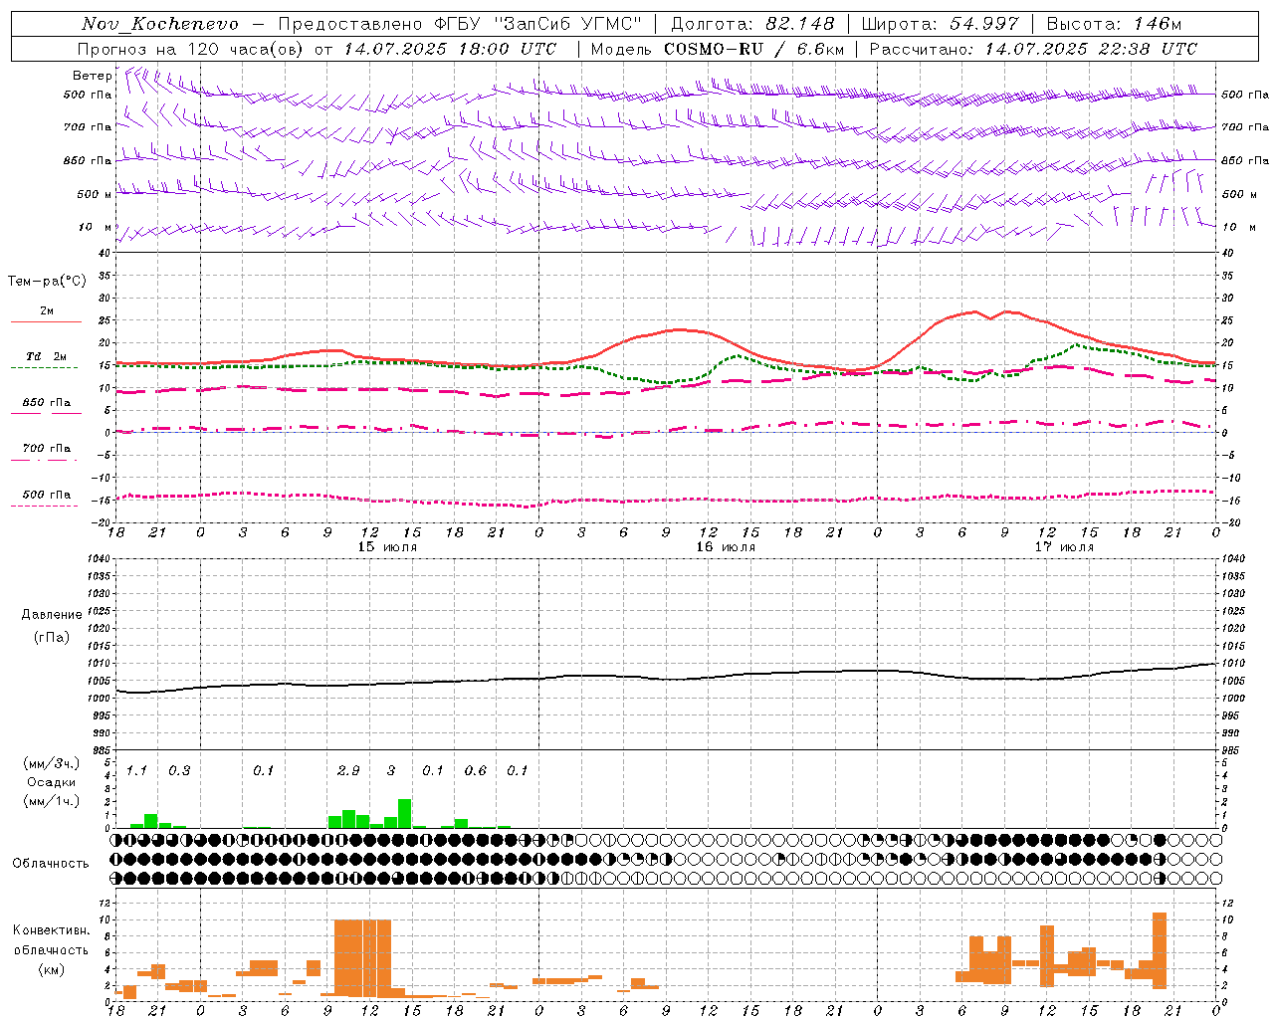
Task: Click the tallest green precipitation bar
Action: click(x=404, y=814)
